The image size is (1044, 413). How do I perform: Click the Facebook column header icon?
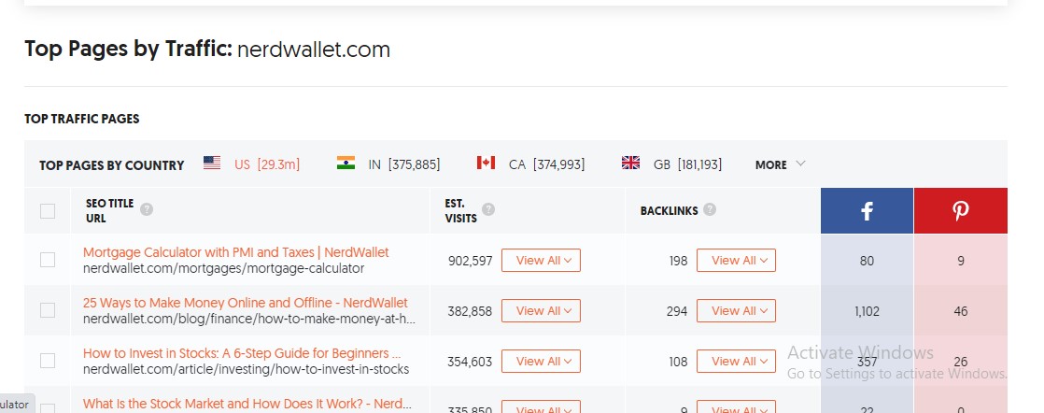click(x=867, y=212)
